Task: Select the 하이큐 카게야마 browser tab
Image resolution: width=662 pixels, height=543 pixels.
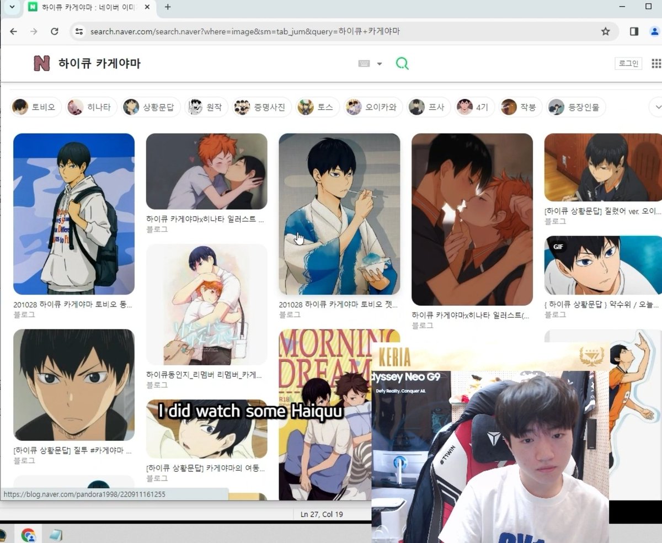Action: click(89, 7)
